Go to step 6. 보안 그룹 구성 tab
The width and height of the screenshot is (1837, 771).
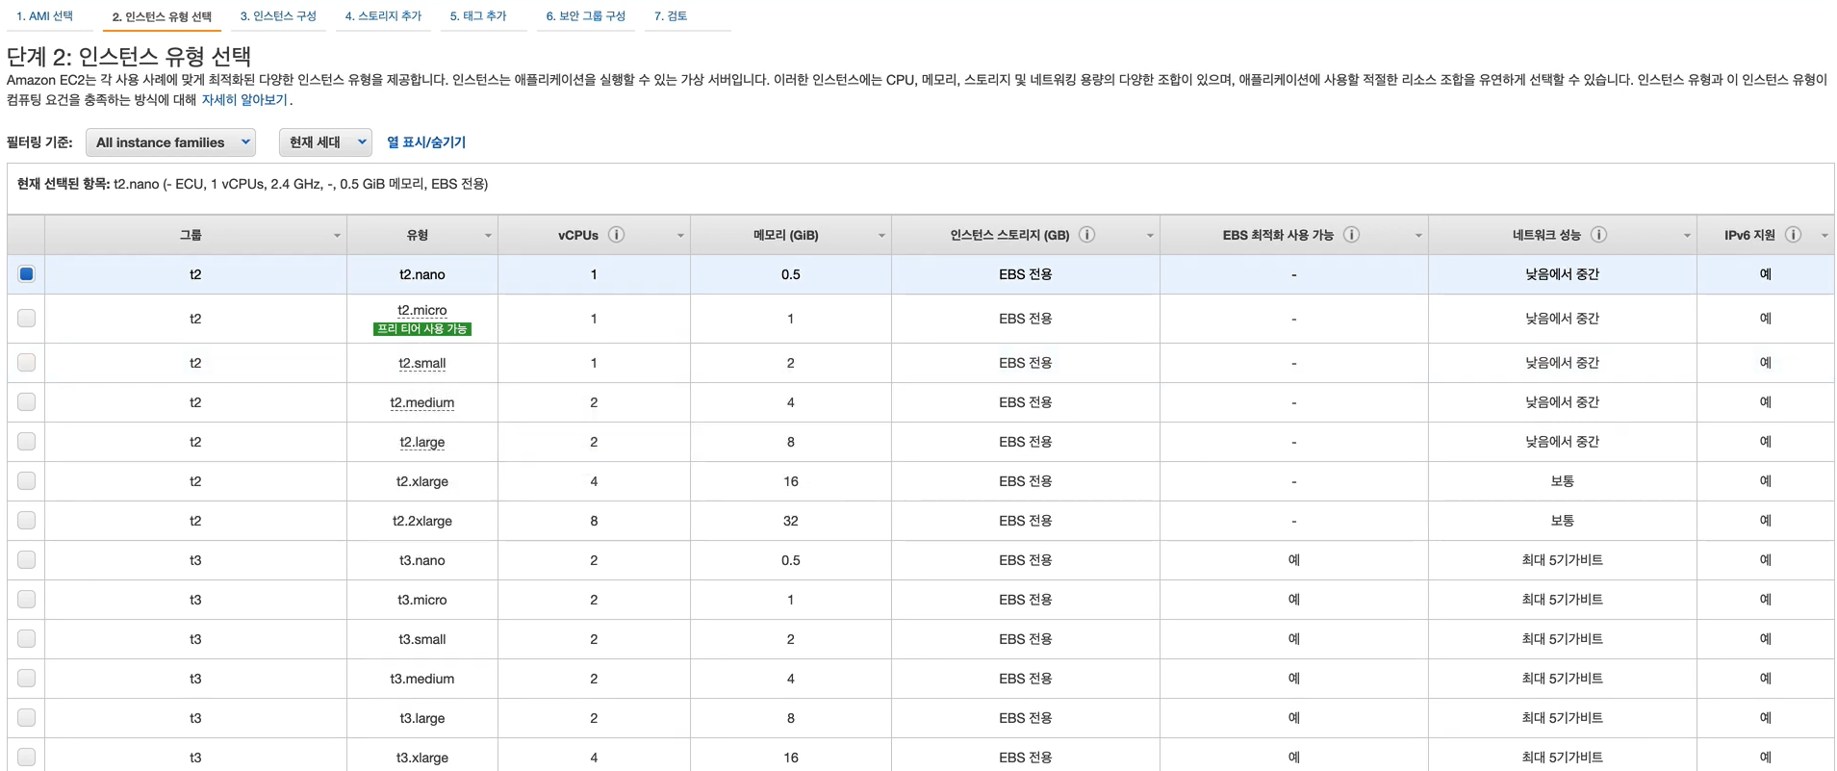coord(585,16)
